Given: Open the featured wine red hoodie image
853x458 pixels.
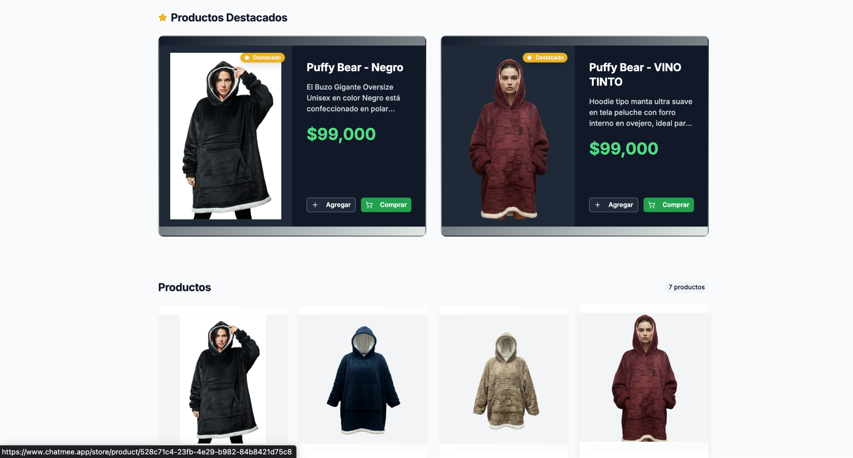Looking at the screenshot, I should pyautogui.click(x=508, y=136).
